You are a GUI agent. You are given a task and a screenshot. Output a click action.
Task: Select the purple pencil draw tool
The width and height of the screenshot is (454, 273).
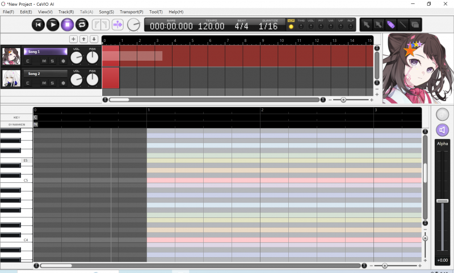coord(391,24)
